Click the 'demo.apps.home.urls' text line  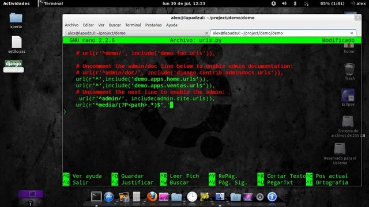click(142, 79)
